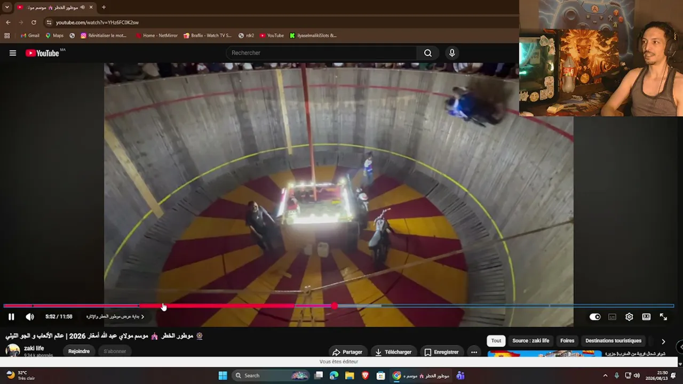Open the Teams taskbar icon
Image resolution: width=683 pixels, height=384 pixels.
point(460,375)
